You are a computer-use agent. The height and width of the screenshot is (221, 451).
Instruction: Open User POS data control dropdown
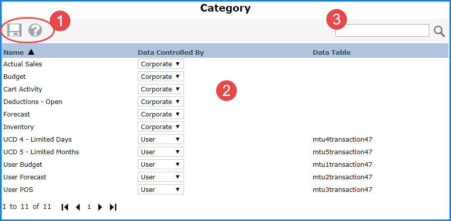(160, 190)
